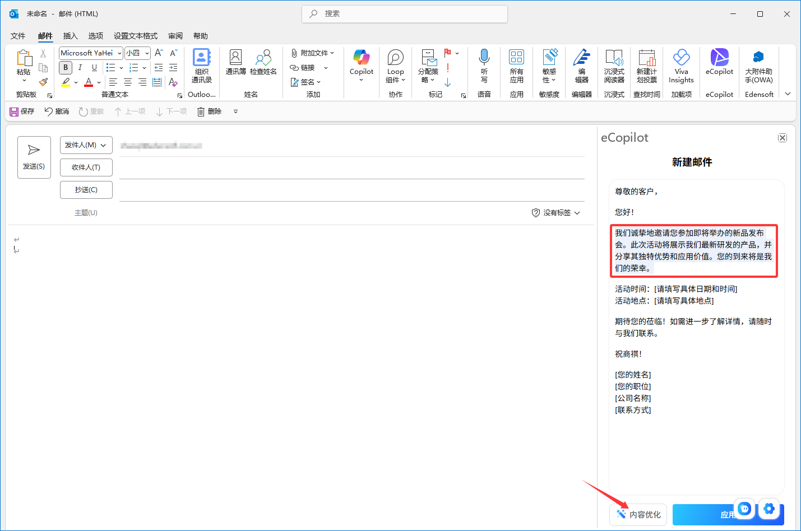Click the Send (发送) button
This screenshot has width=801, height=531.
34,157
